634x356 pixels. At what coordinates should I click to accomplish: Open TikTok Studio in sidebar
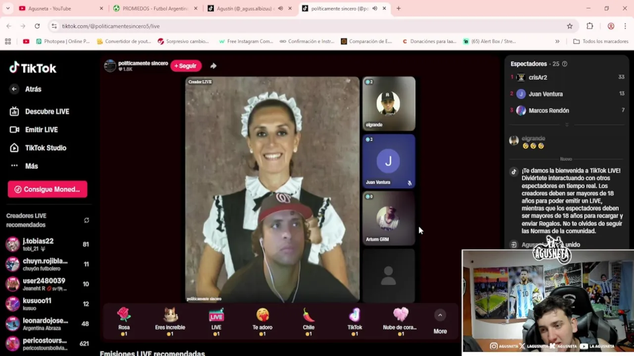tap(38, 148)
